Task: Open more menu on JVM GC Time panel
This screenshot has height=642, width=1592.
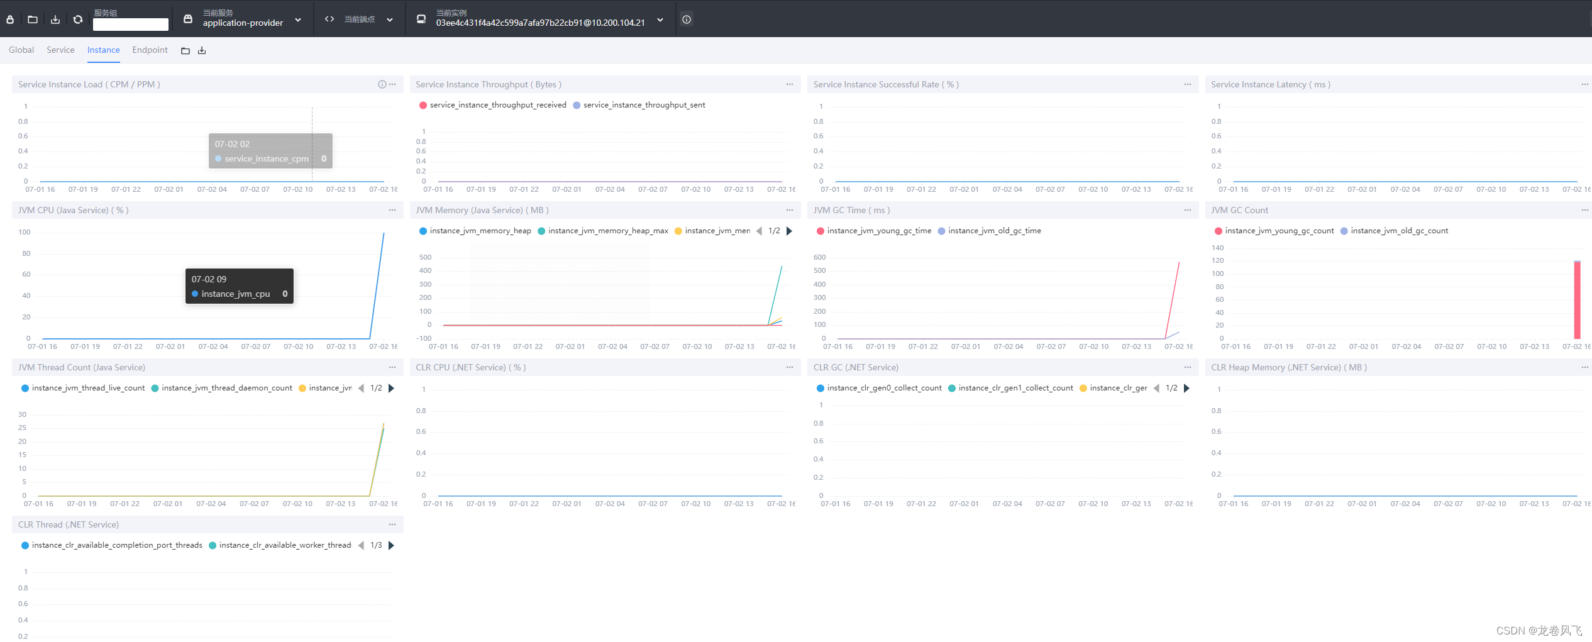Action: (x=1188, y=210)
